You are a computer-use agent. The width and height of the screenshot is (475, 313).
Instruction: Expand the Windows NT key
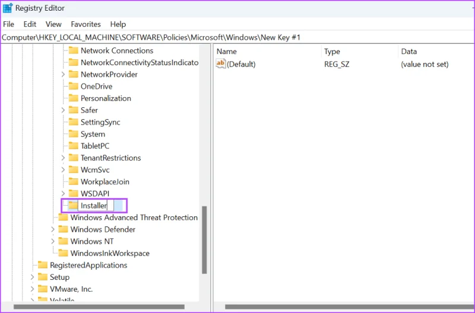[x=53, y=241]
